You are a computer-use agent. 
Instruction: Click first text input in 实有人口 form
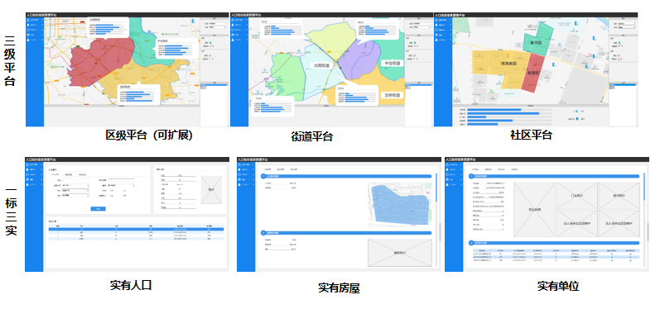coord(75,180)
